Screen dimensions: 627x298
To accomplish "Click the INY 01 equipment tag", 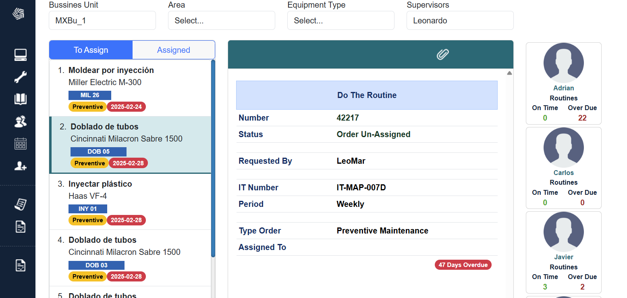I will click(88, 209).
